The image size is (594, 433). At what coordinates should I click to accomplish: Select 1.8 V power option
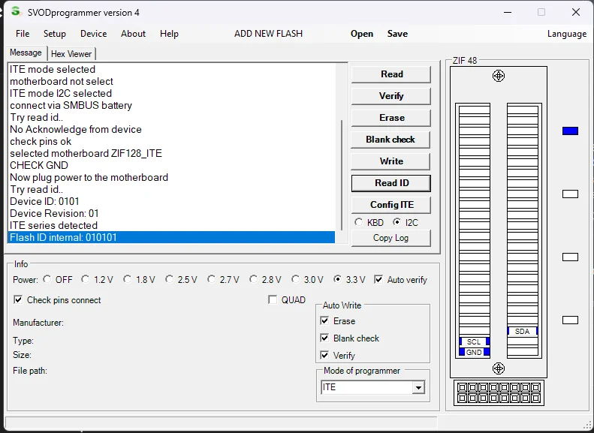[128, 279]
